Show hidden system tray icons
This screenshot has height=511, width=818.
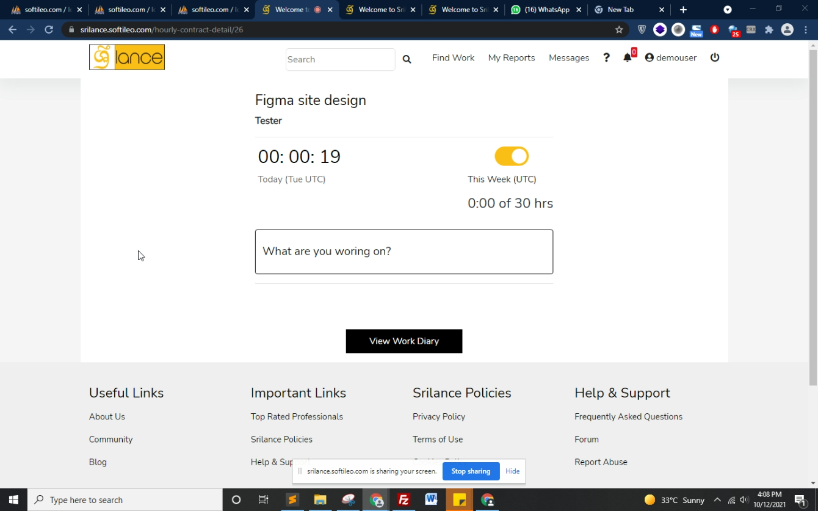(717, 500)
